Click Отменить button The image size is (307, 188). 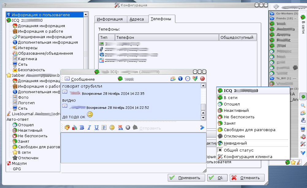(247, 178)
